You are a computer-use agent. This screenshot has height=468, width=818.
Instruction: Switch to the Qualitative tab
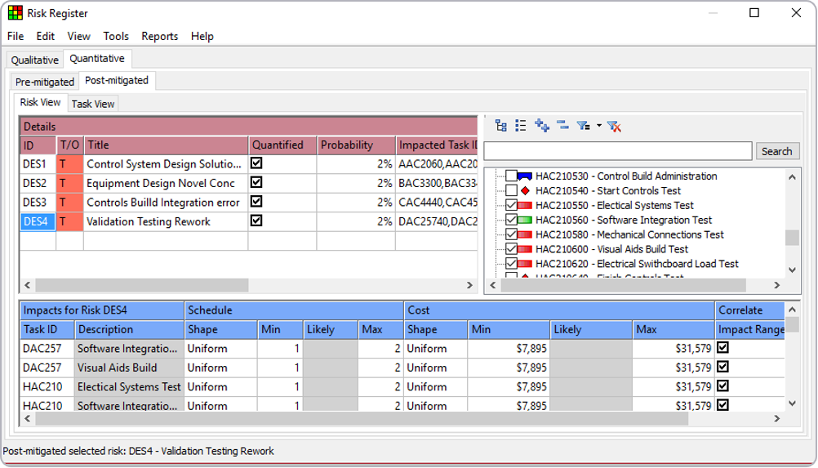[x=35, y=60]
